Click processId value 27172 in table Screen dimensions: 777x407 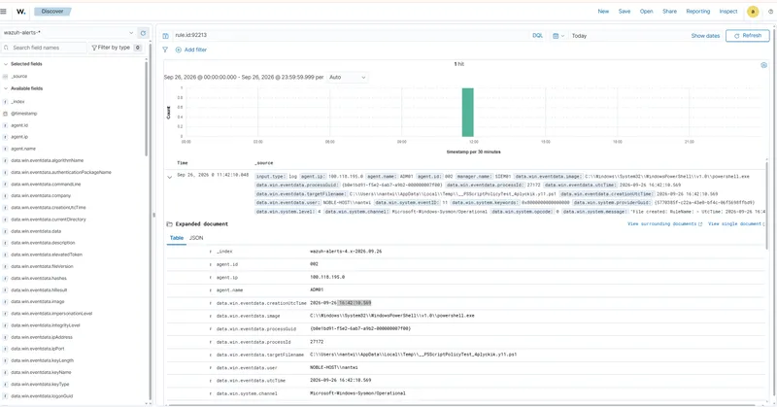[x=317, y=342]
